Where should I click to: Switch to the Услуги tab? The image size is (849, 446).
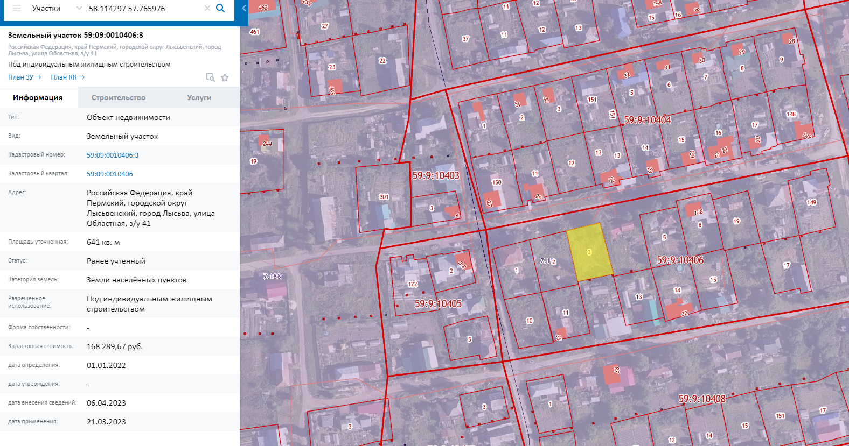[199, 97]
